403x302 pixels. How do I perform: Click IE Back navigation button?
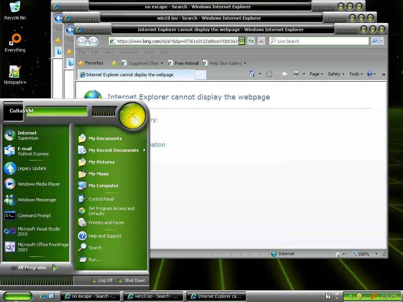point(82,41)
